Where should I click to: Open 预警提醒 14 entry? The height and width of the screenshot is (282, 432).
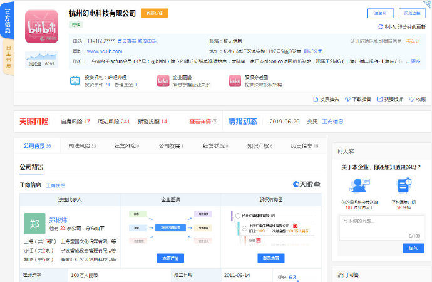(152, 122)
